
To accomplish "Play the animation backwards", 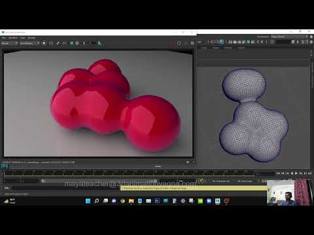I will pos(292,174).
